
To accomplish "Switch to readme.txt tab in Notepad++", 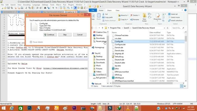I will coord(70,12).
